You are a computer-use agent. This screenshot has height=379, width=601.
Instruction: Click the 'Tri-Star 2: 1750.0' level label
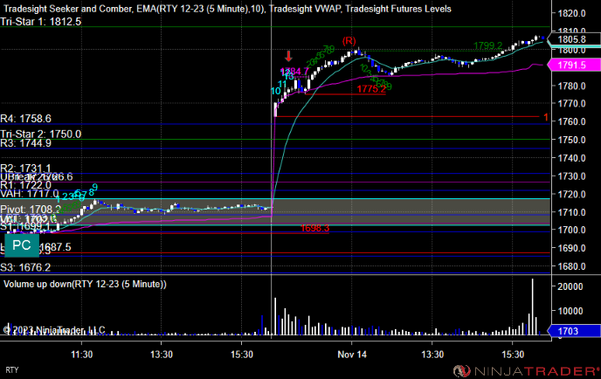(41, 134)
